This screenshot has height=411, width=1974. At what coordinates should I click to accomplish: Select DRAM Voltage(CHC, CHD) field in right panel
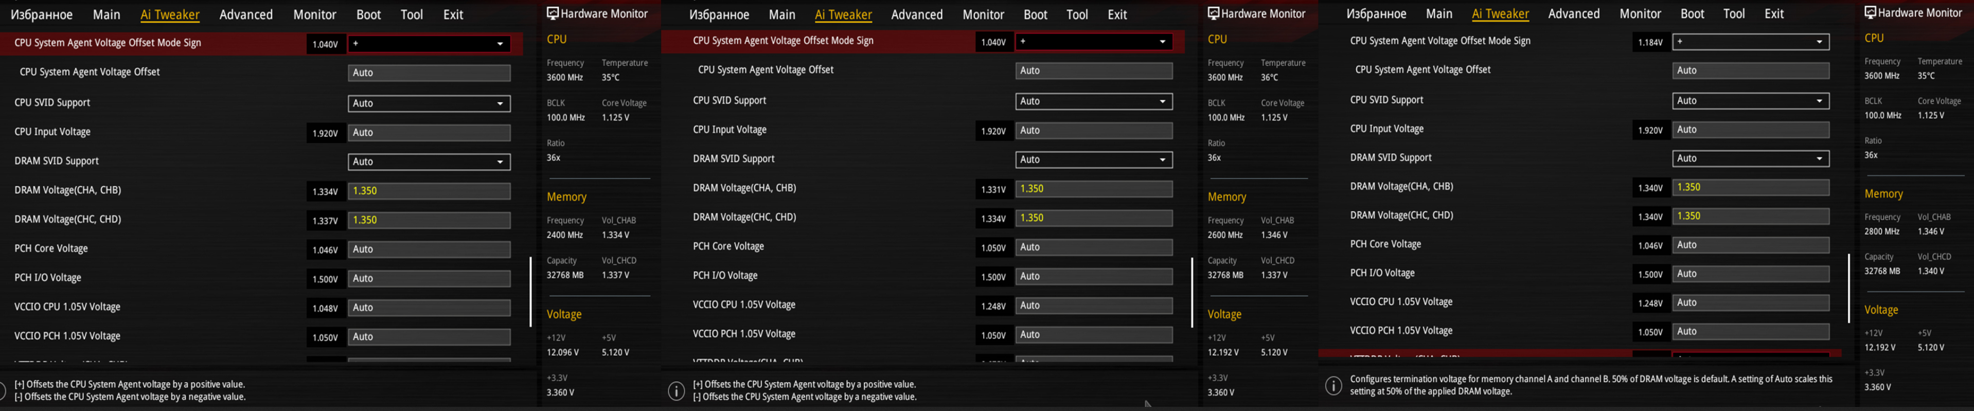coord(1750,216)
